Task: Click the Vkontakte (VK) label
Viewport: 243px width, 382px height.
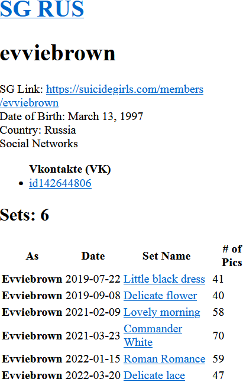Action: pos(70,169)
